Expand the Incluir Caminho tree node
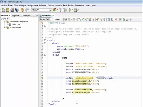This screenshot has width=143, height=107. click(4, 27)
